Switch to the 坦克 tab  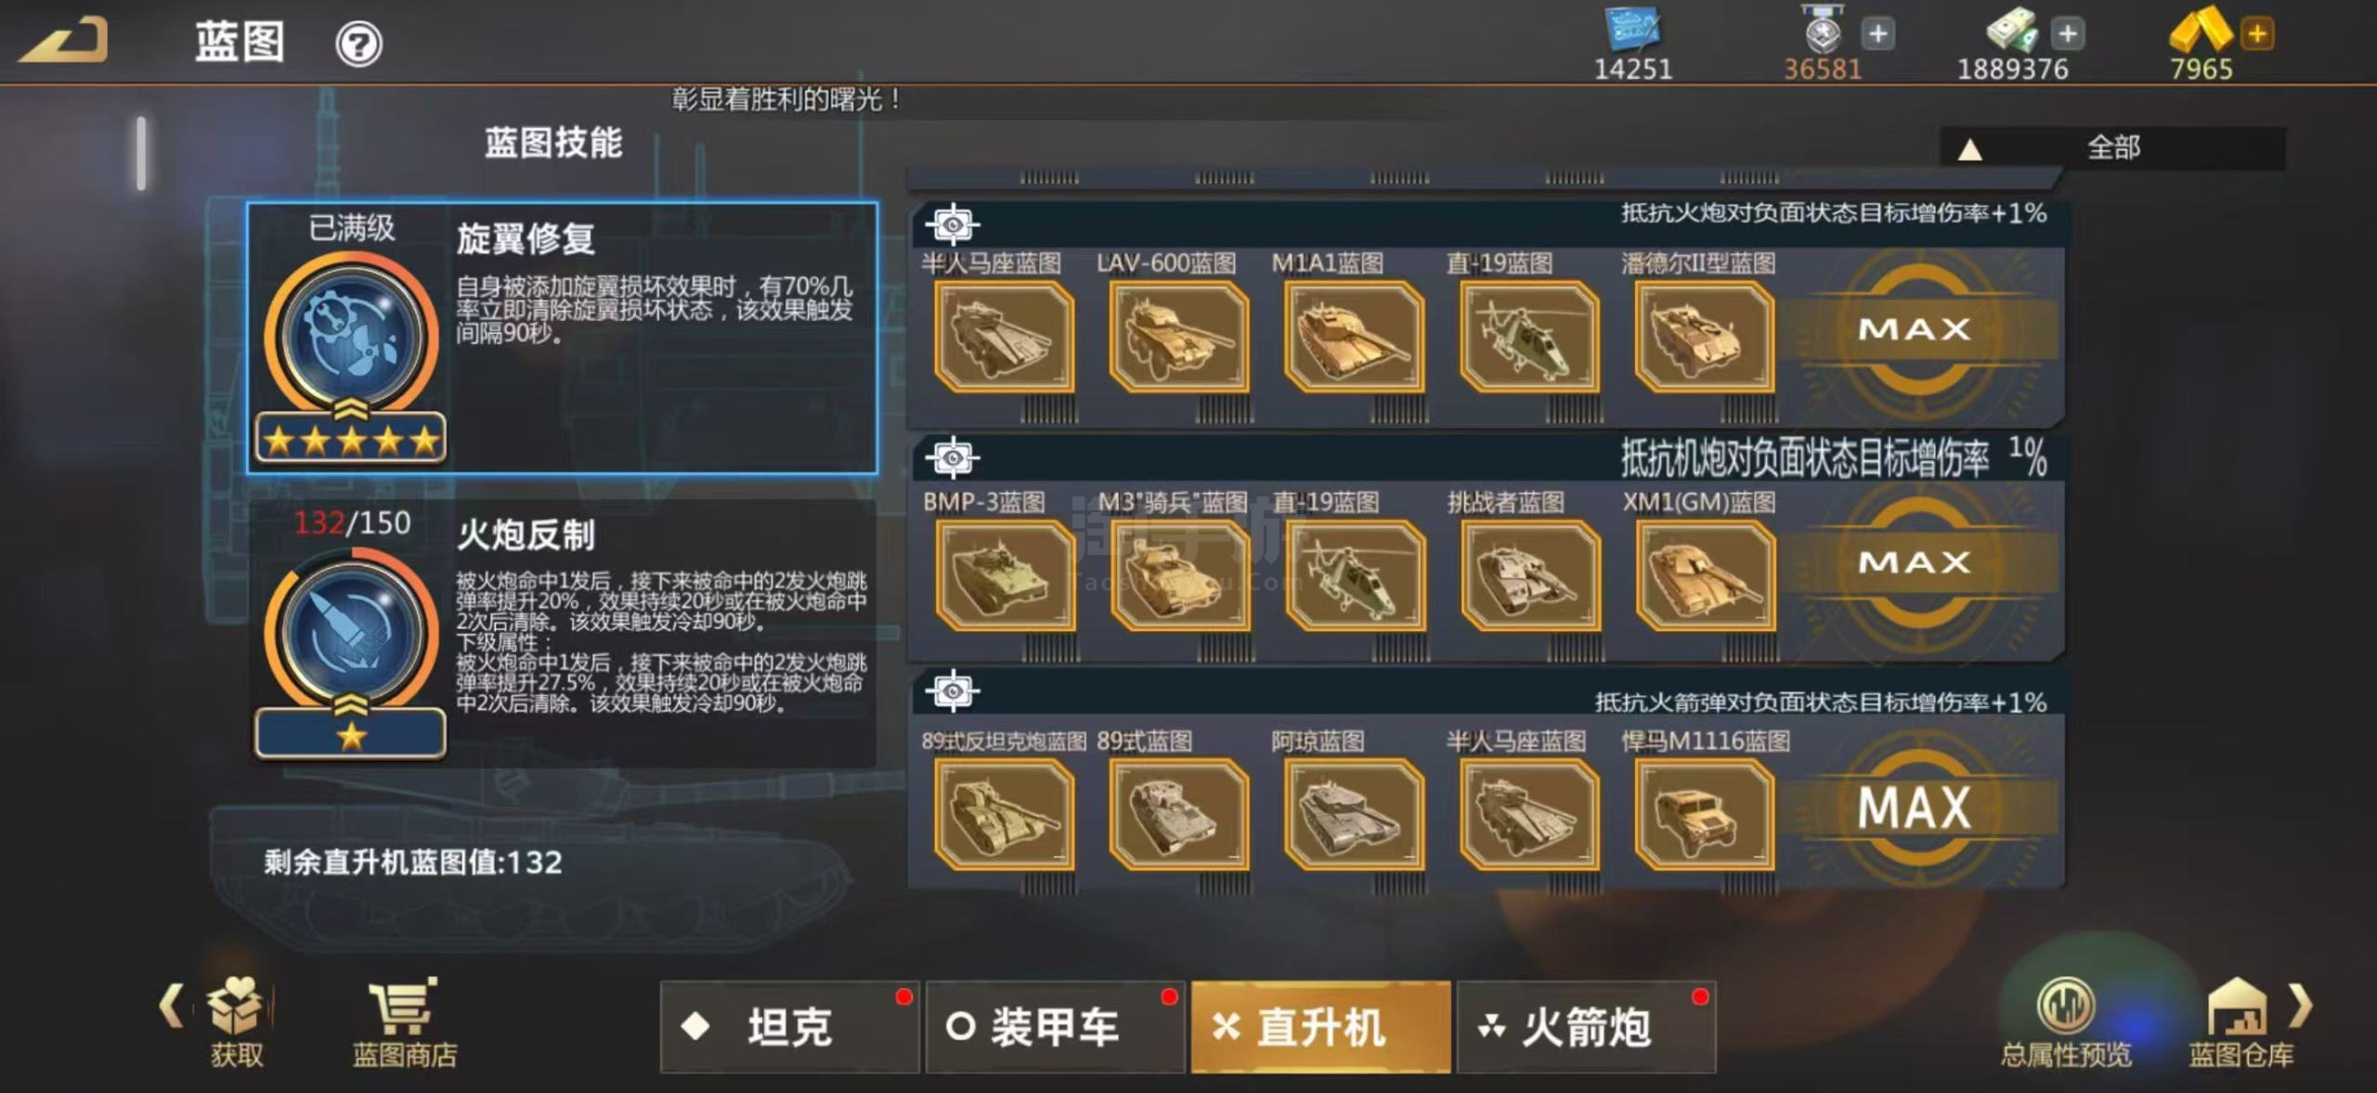tap(789, 1027)
